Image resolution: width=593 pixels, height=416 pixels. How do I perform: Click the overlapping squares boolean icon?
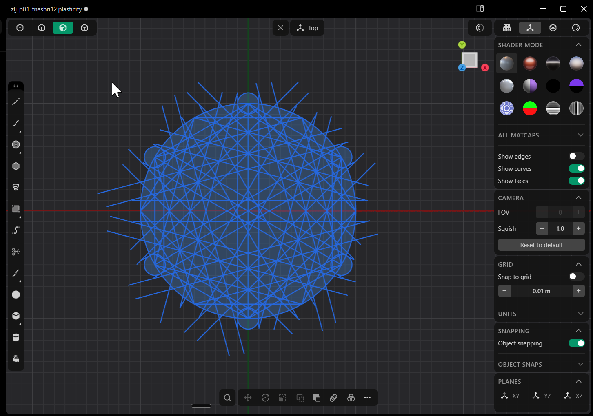pos(316,398)
